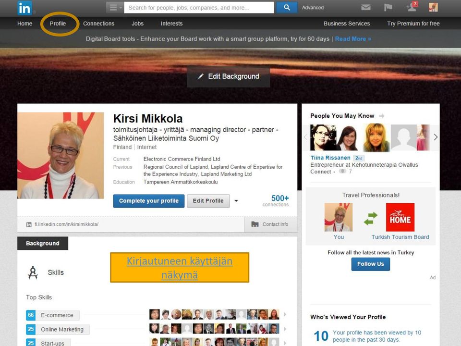The width and height of the screenshot is (461, 346).
Task: Click Electronic Commerce Finland Ltd current position
Action: (182, 159)
